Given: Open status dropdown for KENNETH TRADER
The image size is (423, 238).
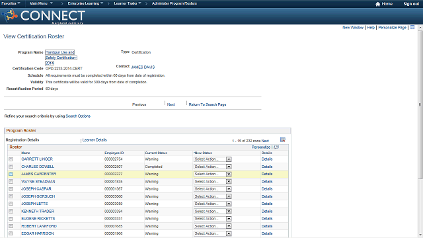Looking at the screenshot, I should [x=213, y=212].
